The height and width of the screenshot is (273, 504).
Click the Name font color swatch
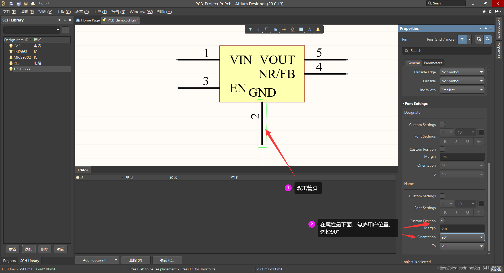481,204
